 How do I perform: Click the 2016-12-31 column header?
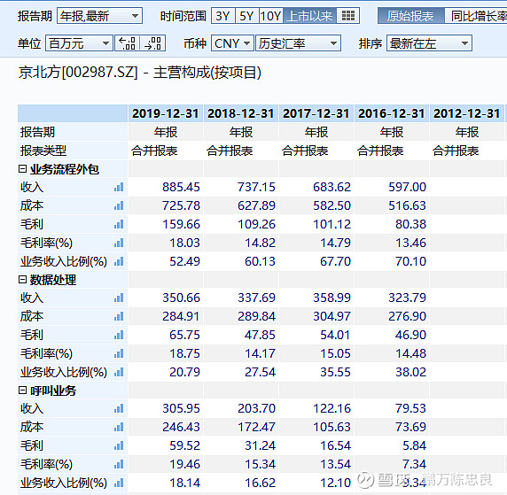(x=392, y=113)
